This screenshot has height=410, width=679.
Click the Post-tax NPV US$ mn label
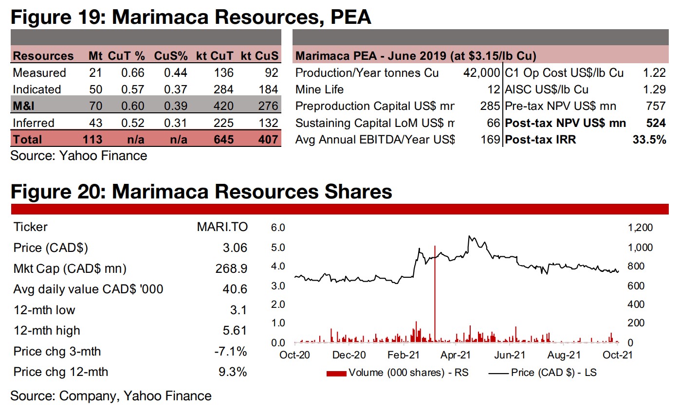point(566,123)
